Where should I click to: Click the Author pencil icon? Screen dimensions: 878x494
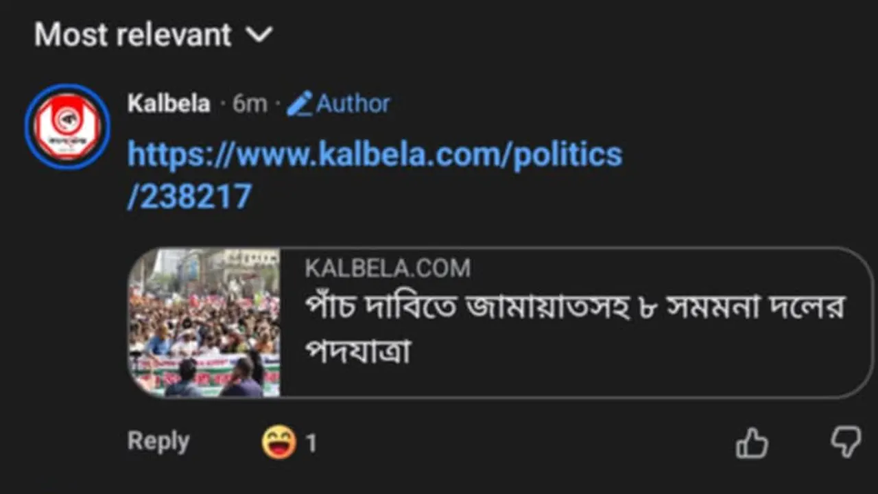tap(299, 104)
